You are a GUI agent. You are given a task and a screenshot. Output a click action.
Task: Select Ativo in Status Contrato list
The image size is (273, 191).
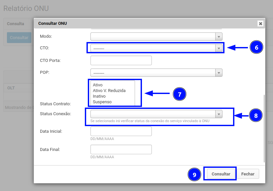(98, 85)
